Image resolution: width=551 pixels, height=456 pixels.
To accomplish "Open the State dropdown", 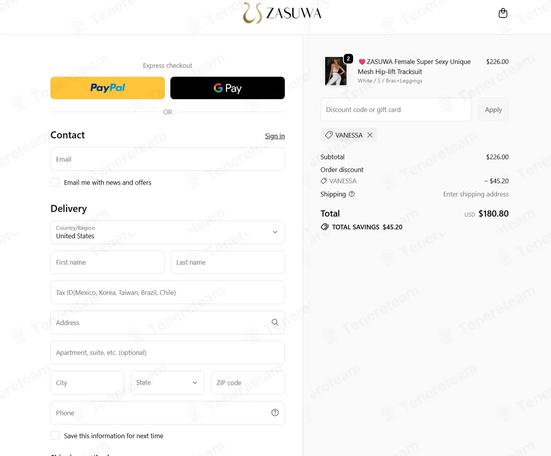I will (x=168, y=382).
